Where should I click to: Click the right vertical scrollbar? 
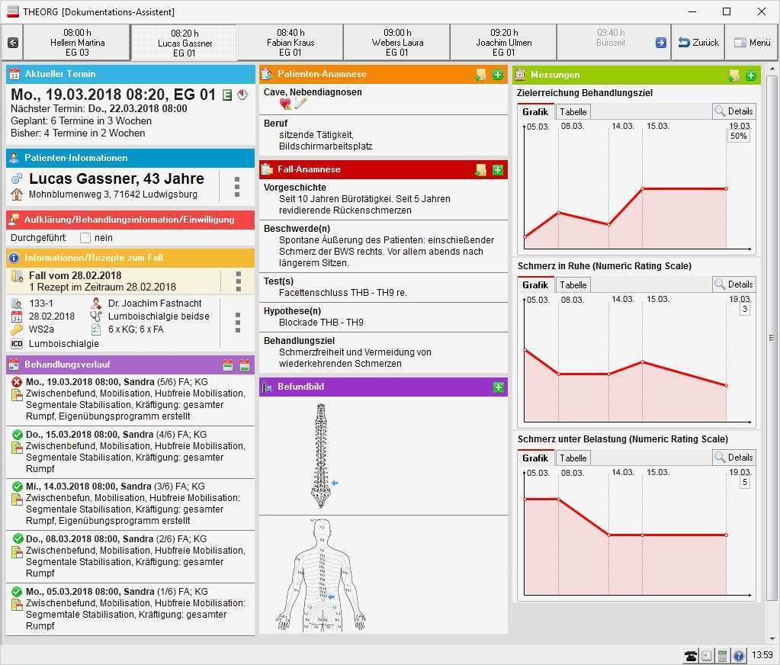(x=772, y=339)
